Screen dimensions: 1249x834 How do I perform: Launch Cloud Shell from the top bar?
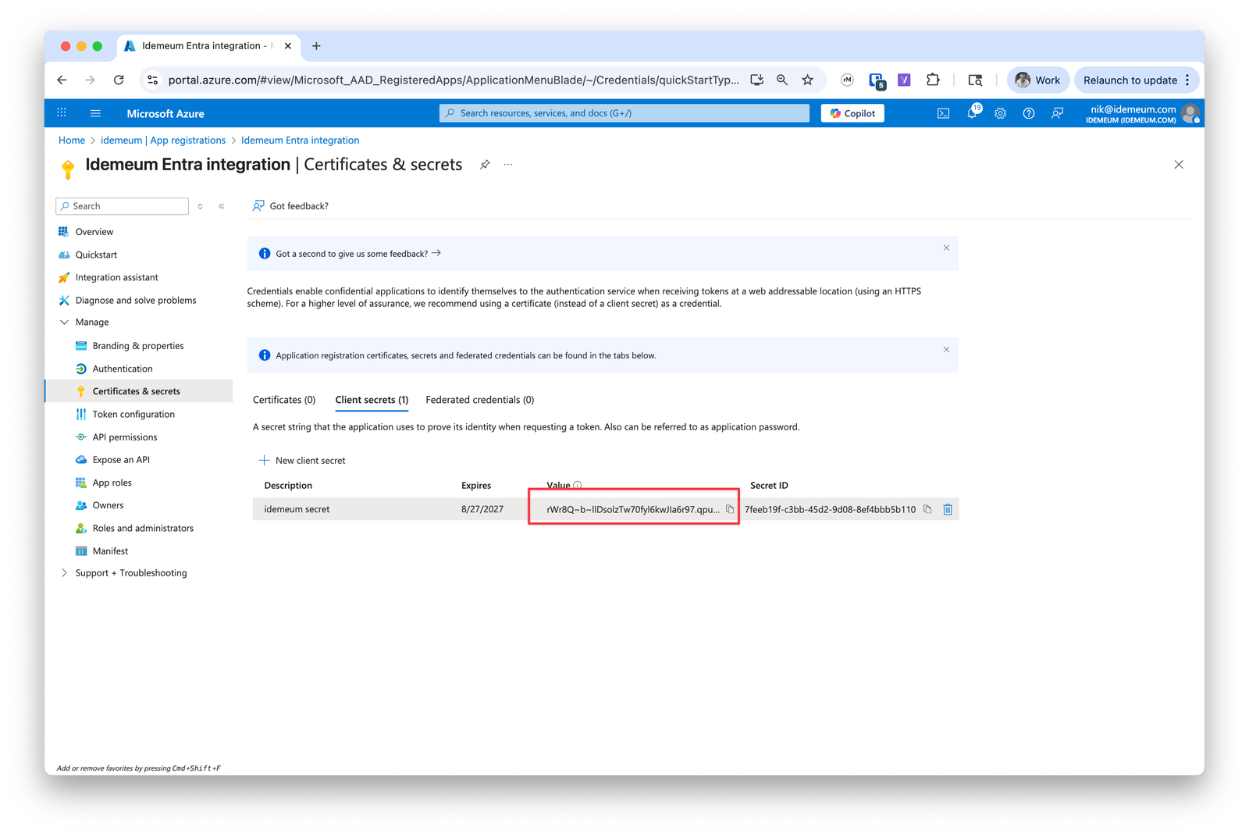[943, 113]
